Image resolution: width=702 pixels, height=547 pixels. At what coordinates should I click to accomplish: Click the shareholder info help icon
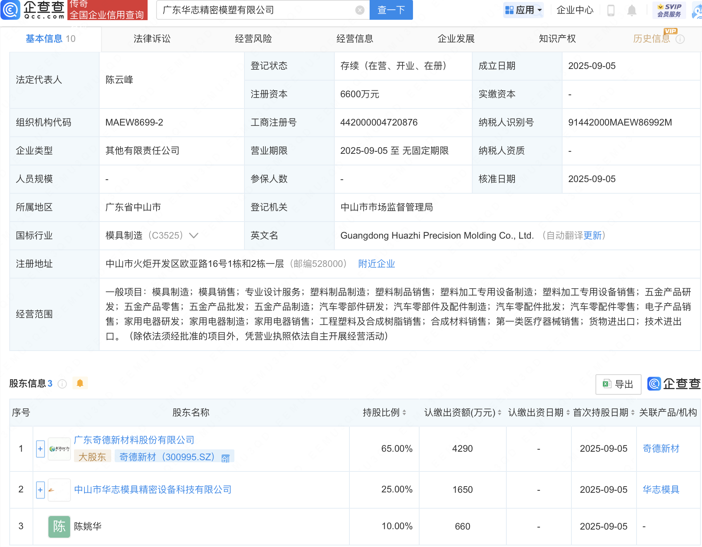(62, 384)
